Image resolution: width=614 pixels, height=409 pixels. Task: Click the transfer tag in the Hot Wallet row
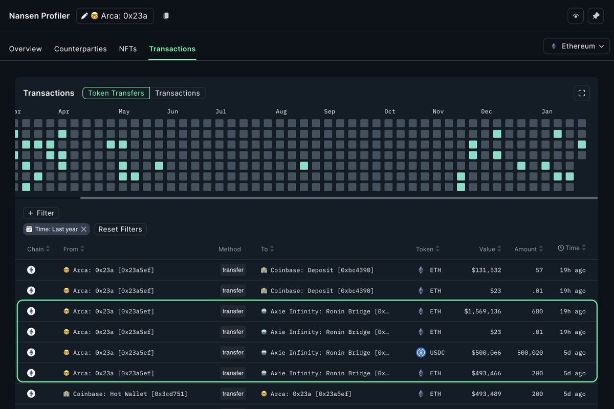click(233, 394)
